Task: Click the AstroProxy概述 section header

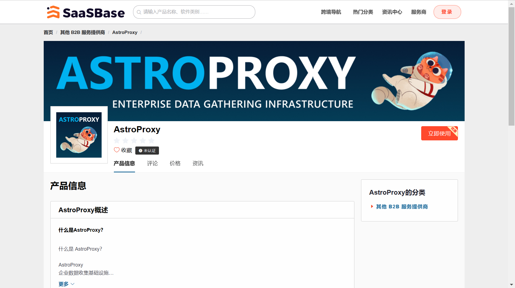Action: 83,210
